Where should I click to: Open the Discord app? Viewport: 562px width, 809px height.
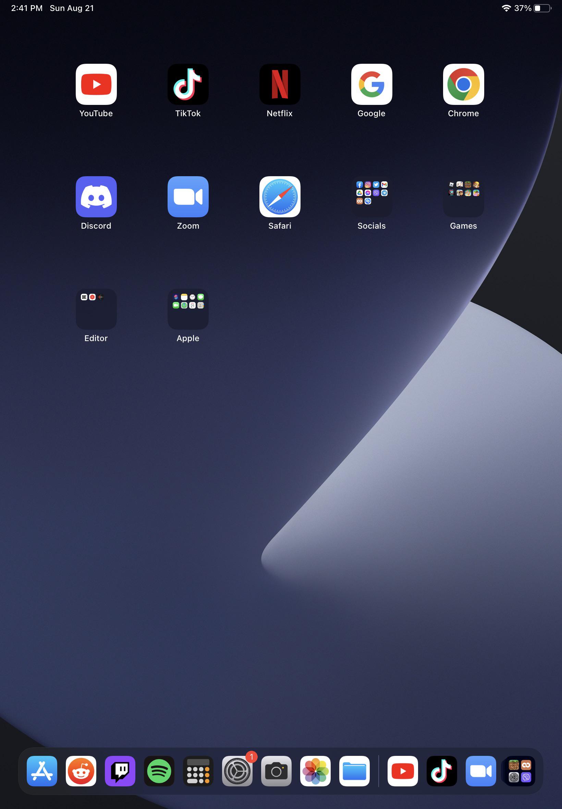[96, 196]
